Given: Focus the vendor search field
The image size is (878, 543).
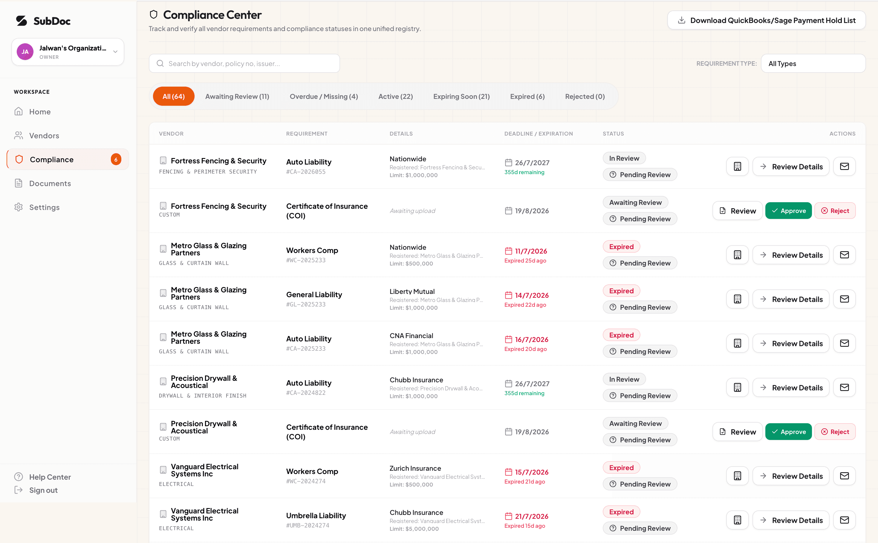Looking at the screenshot, I should tap(244, 64).
